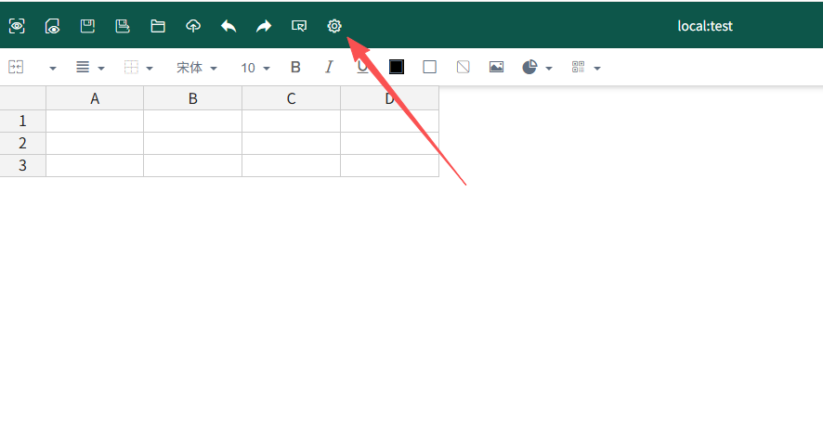Open the font size 10 dropdown
The height and width of the screenshot is (435, 823).
(255, 68)
